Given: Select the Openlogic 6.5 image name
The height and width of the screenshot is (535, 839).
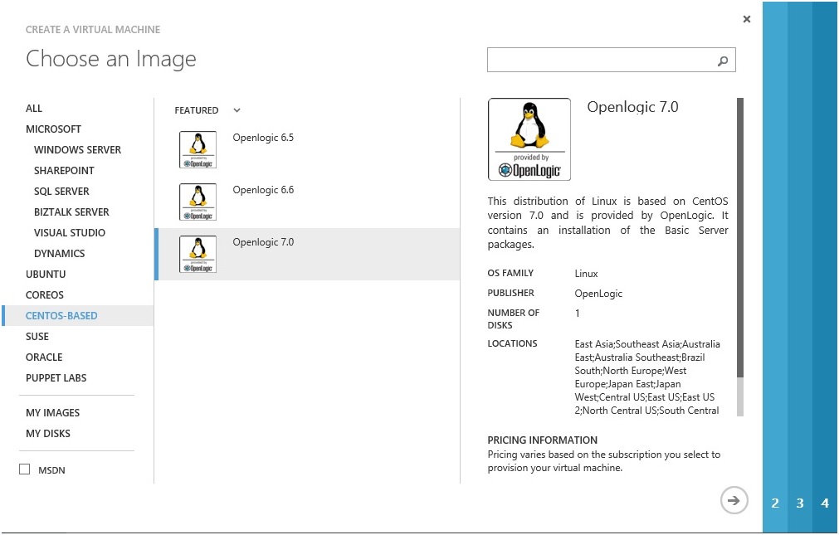Looking at the screenshot, I should [x=263, y=138].
